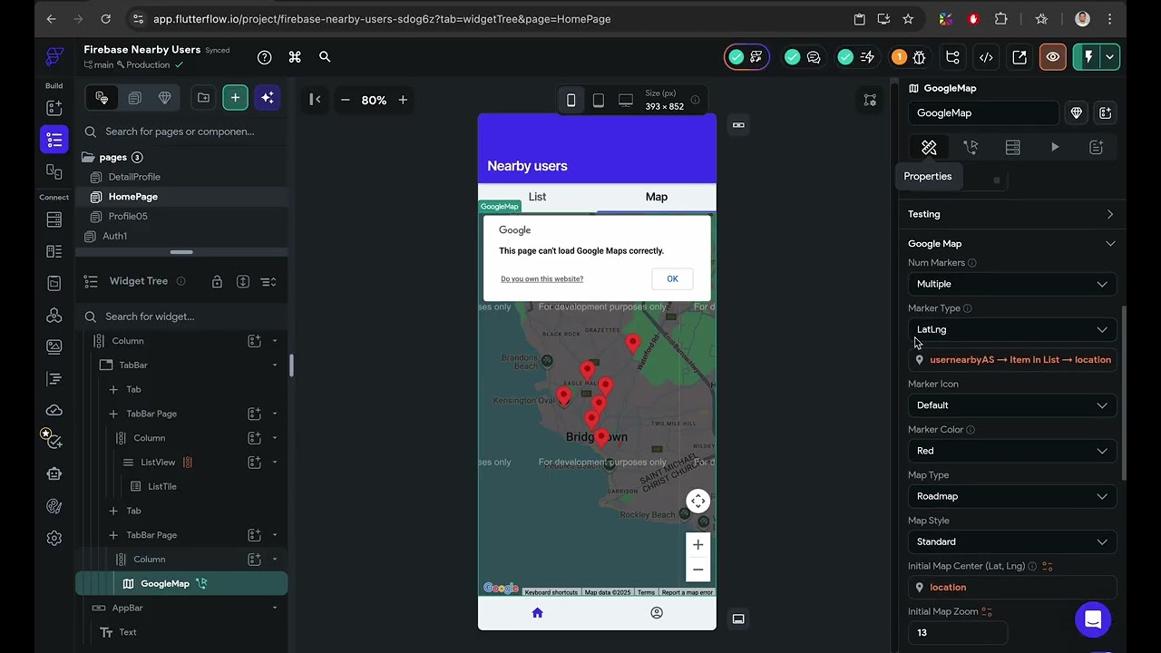This screenshot has height=653, width=1161.
Task: Open the Tests sidebar icon with star badge
Action: click(53, 441)
